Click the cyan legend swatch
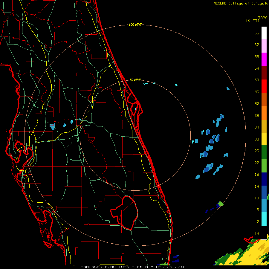This screenshot has height=269, width=269. pos(264,219)
